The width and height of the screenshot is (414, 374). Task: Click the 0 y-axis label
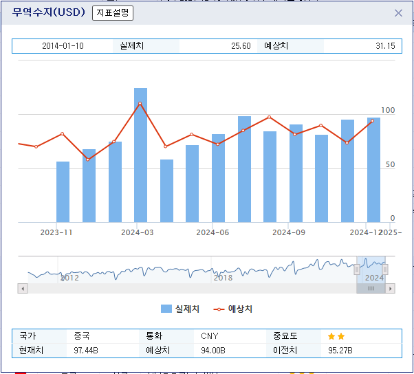tap(393, 218)
